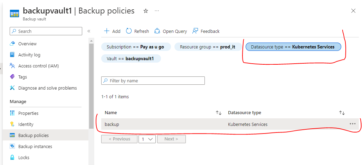Click the Previous page button
The image size is (362, 165).
120,139
